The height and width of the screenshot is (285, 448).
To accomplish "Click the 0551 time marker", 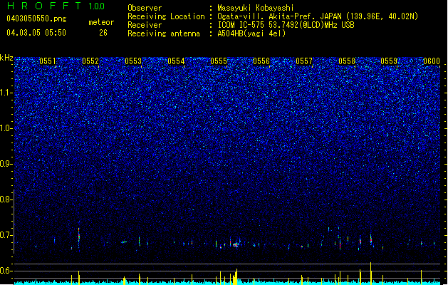I will pyautogui.click(x=48, y=61).
